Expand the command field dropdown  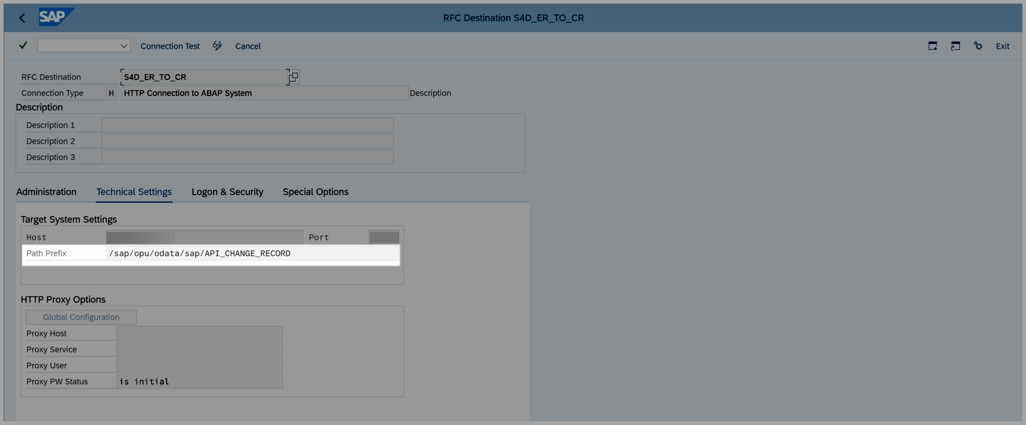point(123,46)
